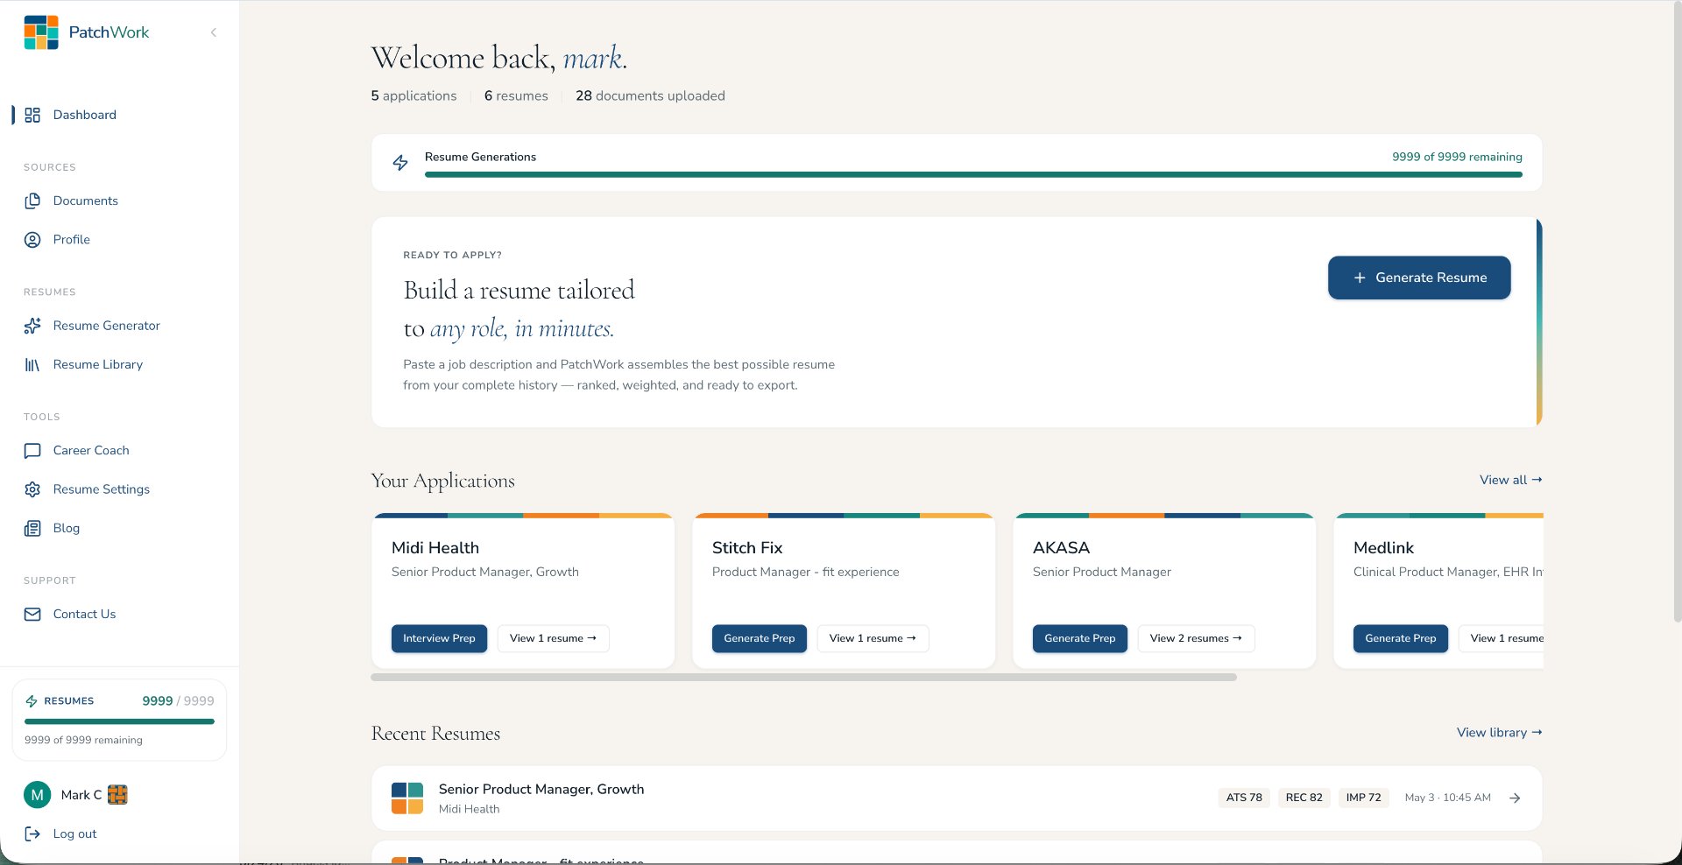The image size is (1682, 865).
Task: Click Senior Product Manager, Growth resume thumbnail icon
Action: (407, 798)
